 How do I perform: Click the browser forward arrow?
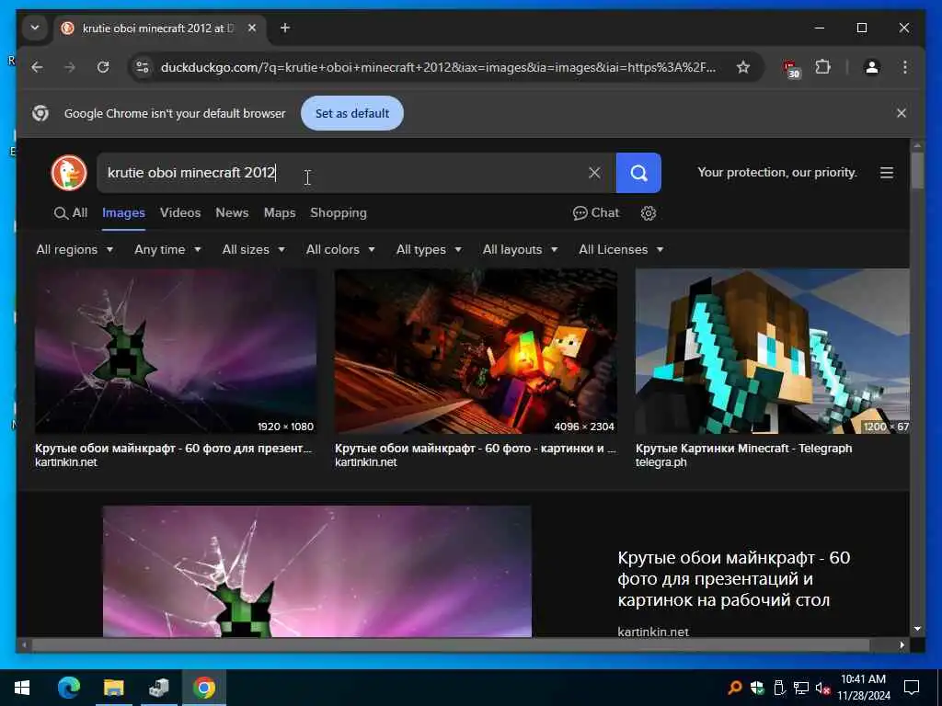click(70, 67)
